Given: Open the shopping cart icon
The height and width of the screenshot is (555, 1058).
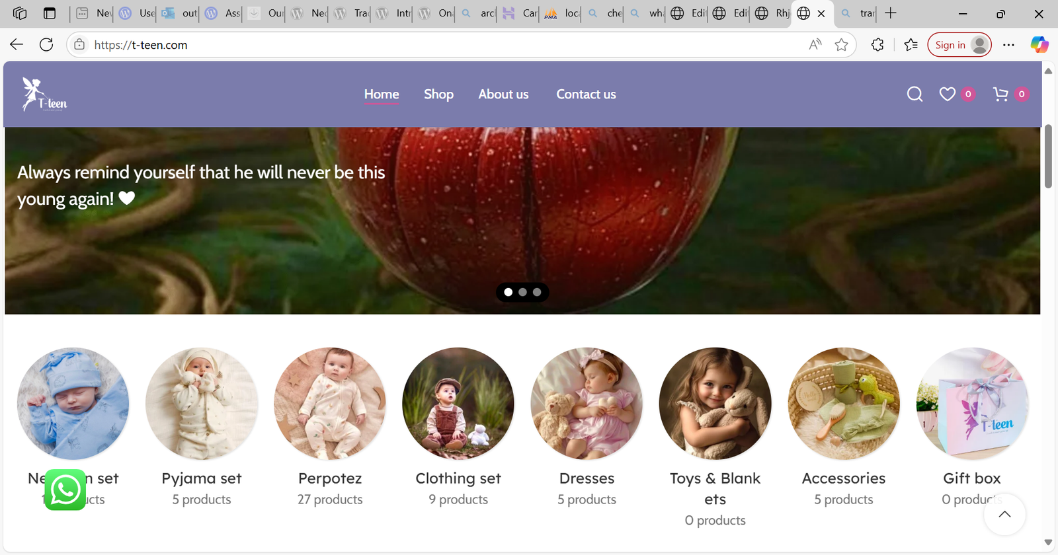Looking at the screenshot, I should pyautogui.click(x=1000, y=94).
